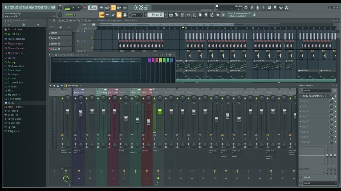Open the piano roll view icon

(177, 15)
